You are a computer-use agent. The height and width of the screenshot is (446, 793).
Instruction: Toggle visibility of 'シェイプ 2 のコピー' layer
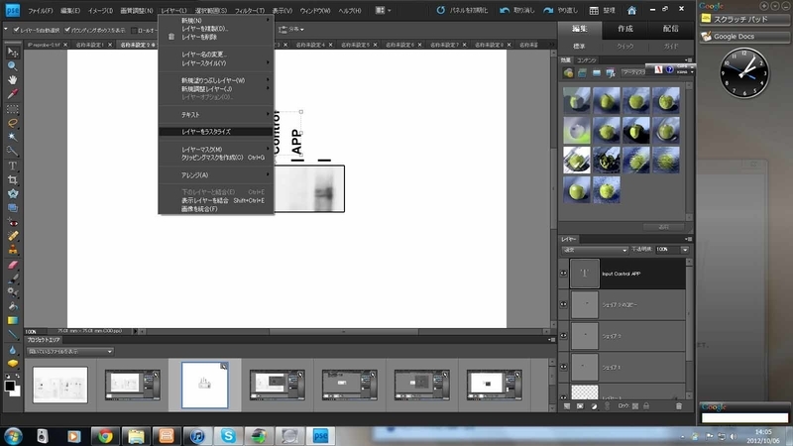pyautogui.click(x=563, y=304)
